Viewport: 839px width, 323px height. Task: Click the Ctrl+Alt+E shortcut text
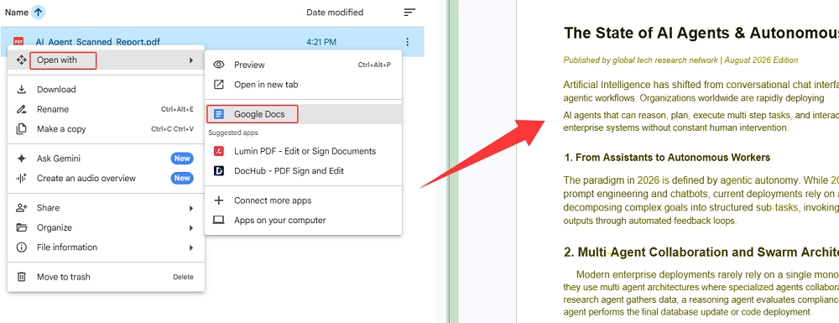(x=177, y=109)
